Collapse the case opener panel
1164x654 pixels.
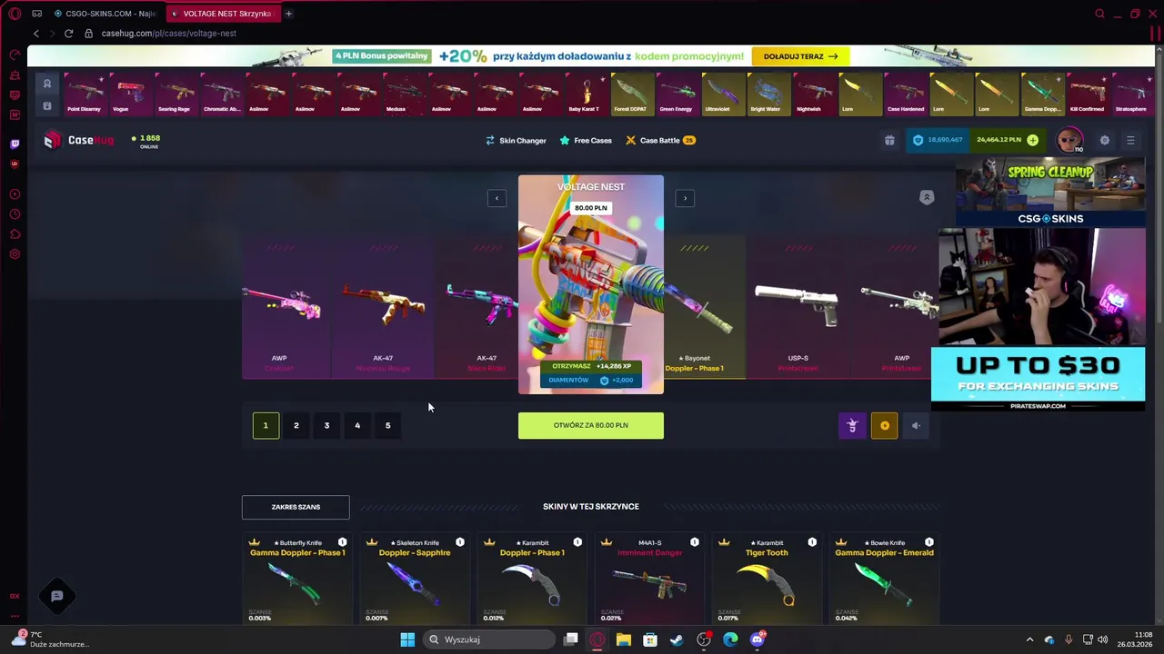tap(927, 197)
